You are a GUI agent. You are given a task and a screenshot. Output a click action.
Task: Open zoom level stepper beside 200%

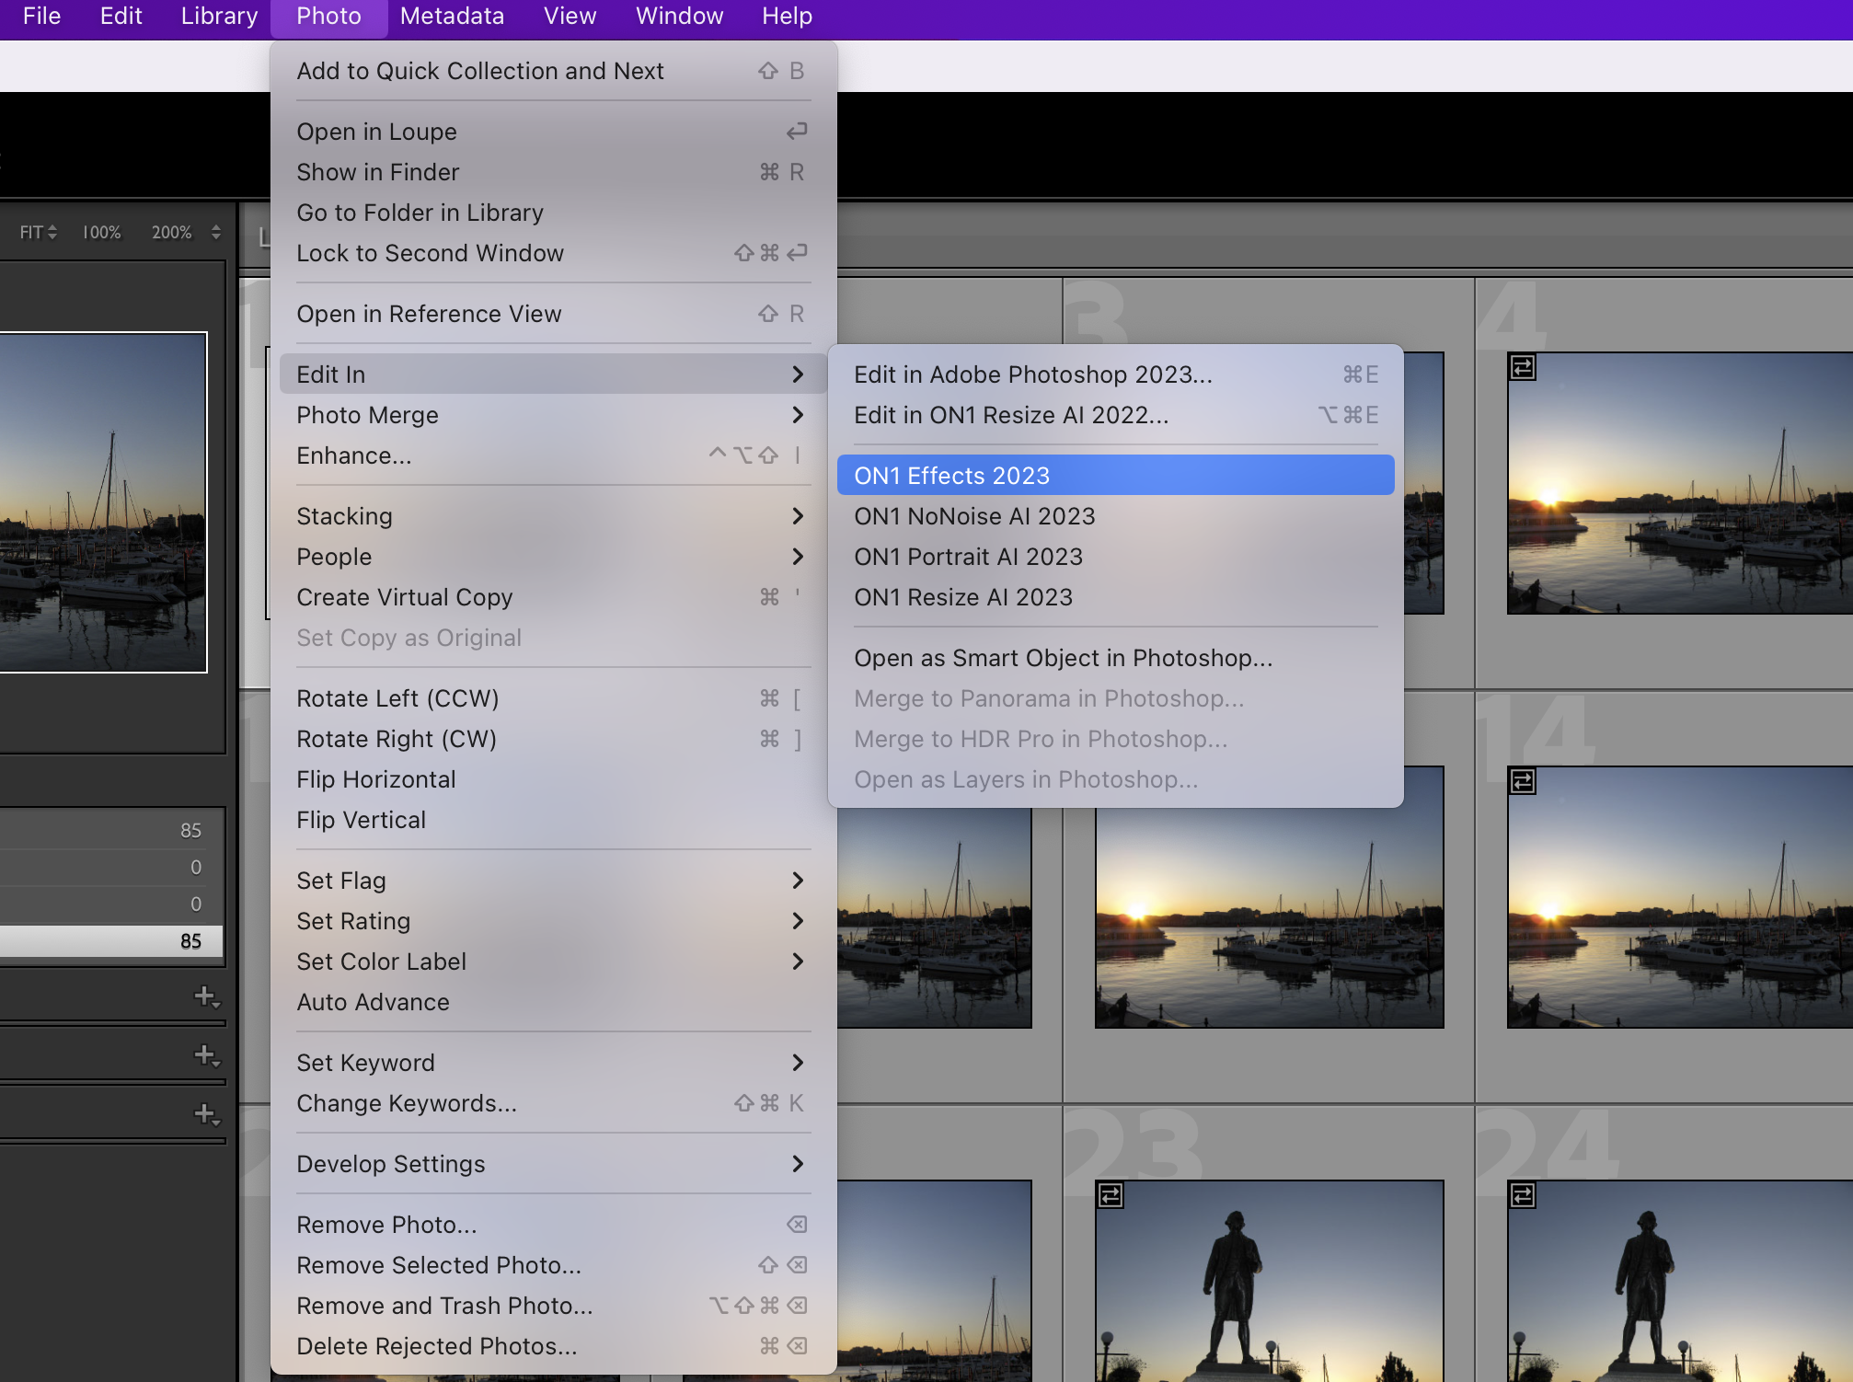tap(215, 232)
